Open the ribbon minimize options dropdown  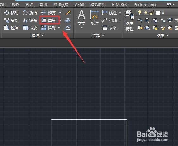click(x=174, y=4)
